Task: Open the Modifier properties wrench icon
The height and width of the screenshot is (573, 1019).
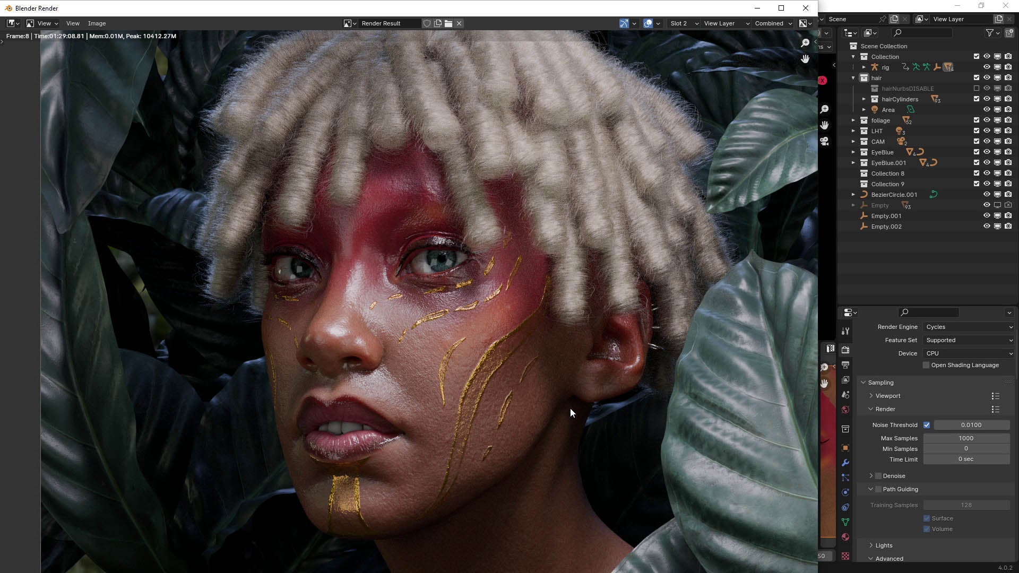Action: pyautogui.click(x=845, y=463)
